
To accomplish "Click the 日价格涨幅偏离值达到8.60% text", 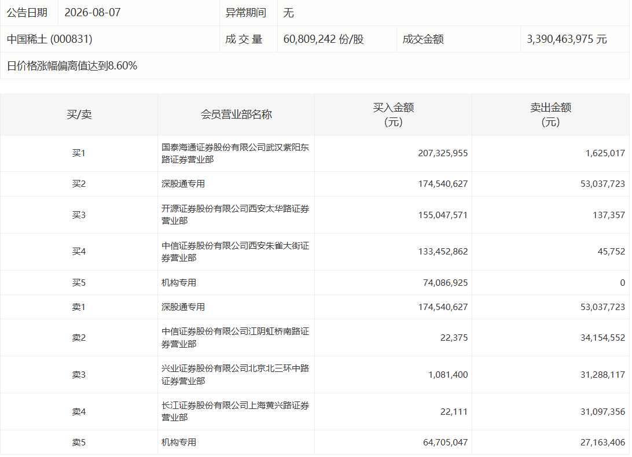I will 72,66.
